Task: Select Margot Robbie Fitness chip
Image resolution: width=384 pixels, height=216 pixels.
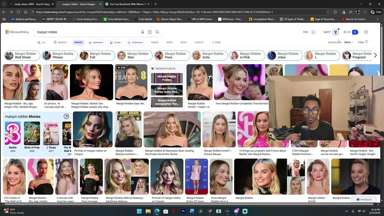Action: click(x=59, y=55)
